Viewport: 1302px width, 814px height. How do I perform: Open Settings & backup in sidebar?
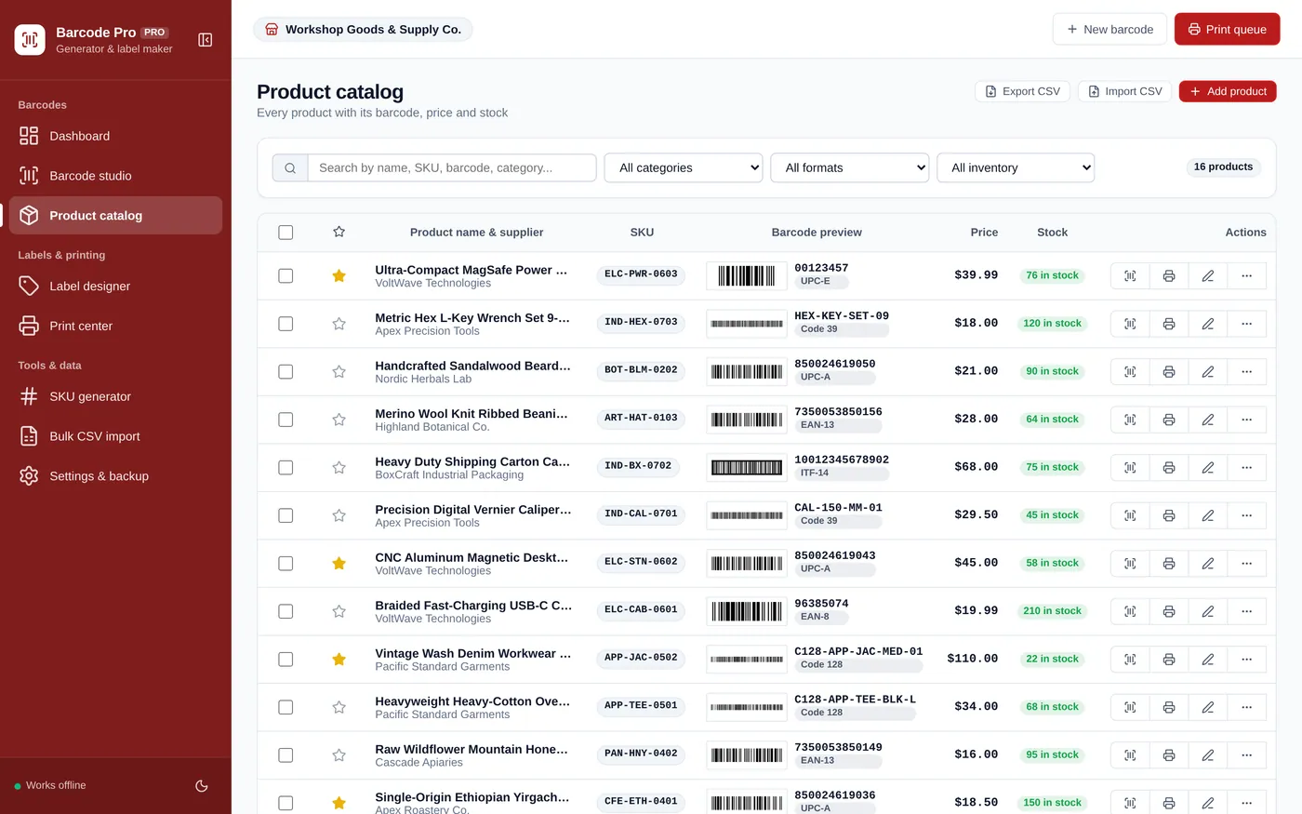pos(115,476)
